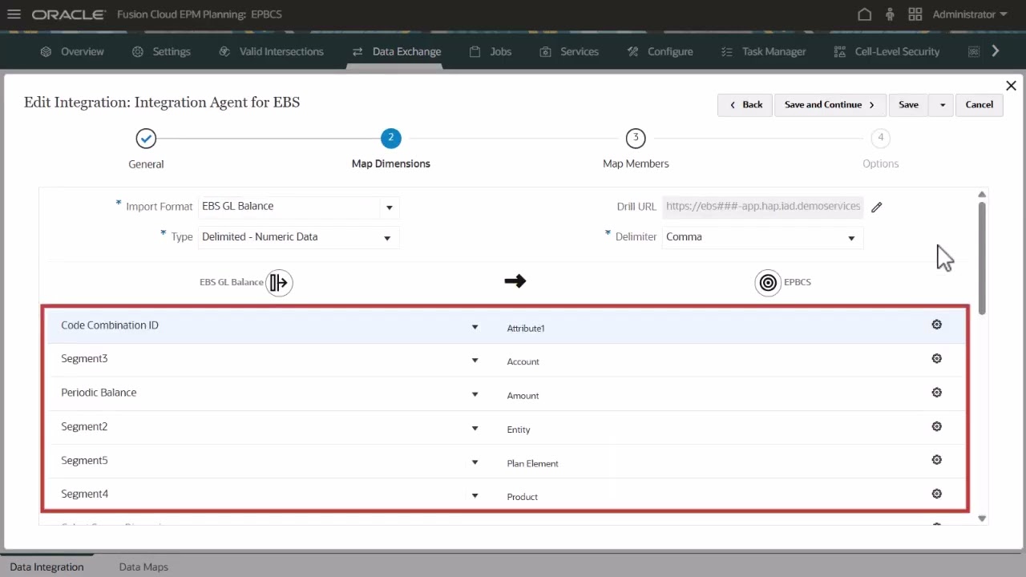Expand the Periodic Balance dropdown
This screenshot has height=577, width=1026.
475,394
